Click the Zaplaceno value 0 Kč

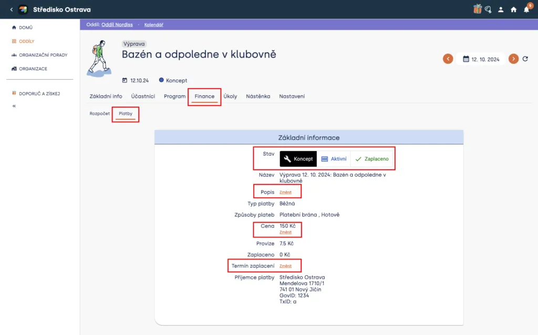(x=285, y=255)
